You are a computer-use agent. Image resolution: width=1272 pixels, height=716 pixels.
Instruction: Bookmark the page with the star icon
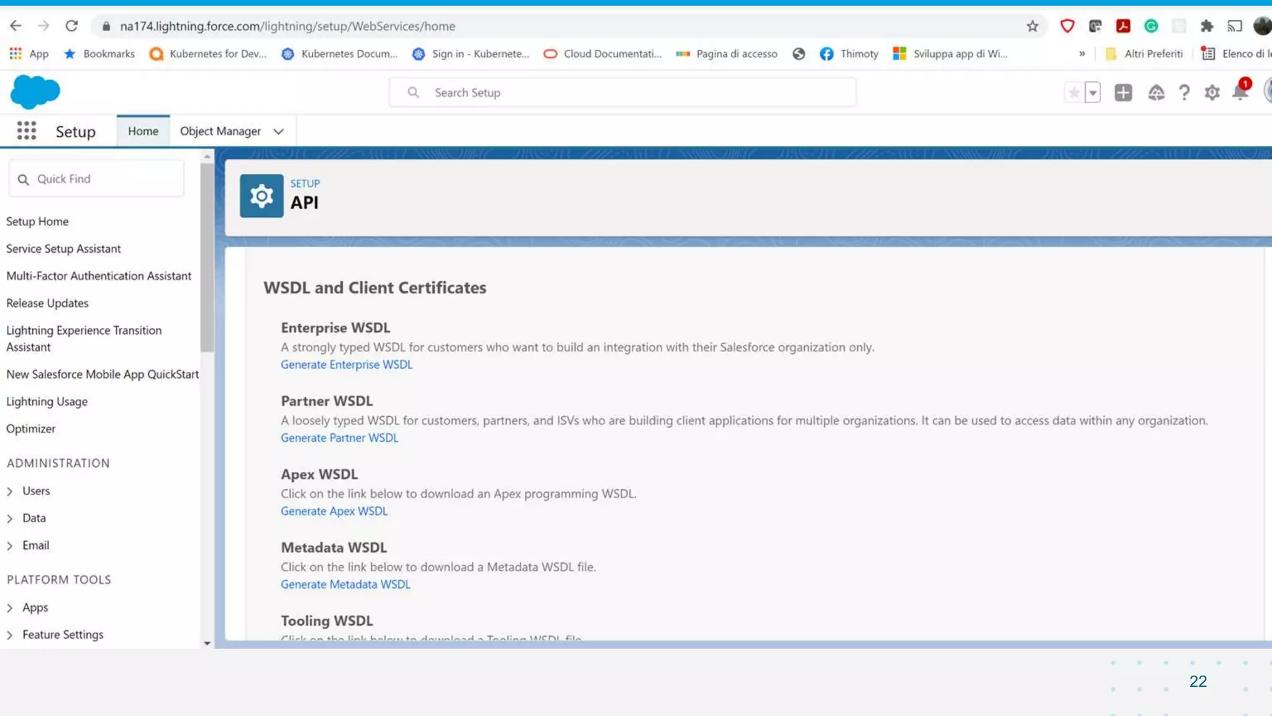click(x=1032, y=26)
